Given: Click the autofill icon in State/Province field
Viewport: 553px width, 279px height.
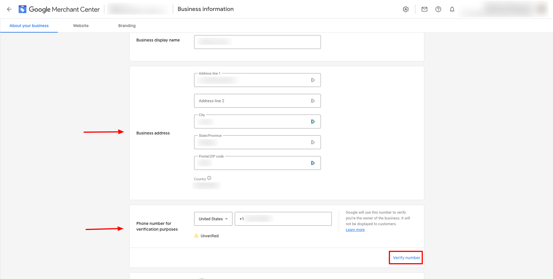Looking at the screenshot, I should (313, 142).
